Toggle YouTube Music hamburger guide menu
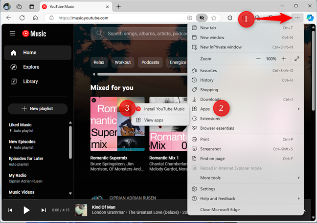 (12, 34)
